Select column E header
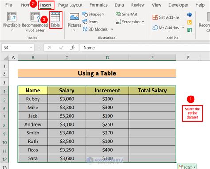This screenshot has width=210, height=169. pos(152,58)
